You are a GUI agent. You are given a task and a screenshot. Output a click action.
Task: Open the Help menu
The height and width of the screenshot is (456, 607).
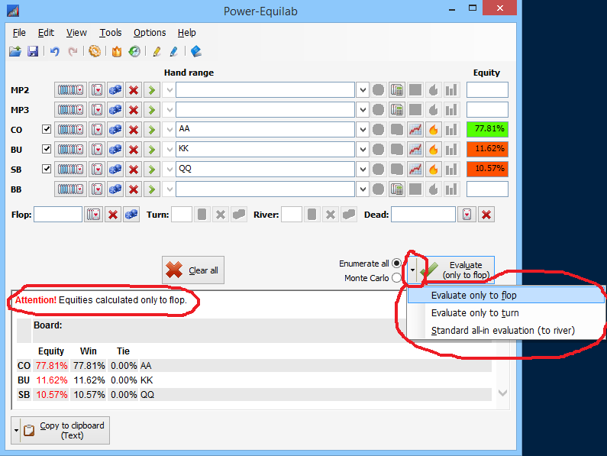point(186,33)
